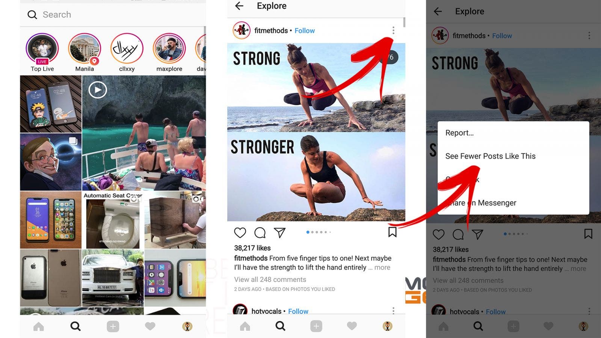The width and height of the screenshot is (601, 338).
Task: View all 248 comments in middle screen
Action: 270,279
